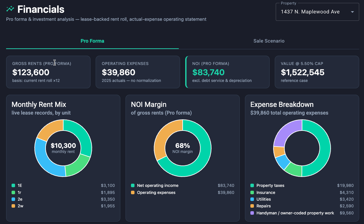Click the 'excl. debt service & depreciation' note
The height and width of the screenshot is (224, 364).
222,81
